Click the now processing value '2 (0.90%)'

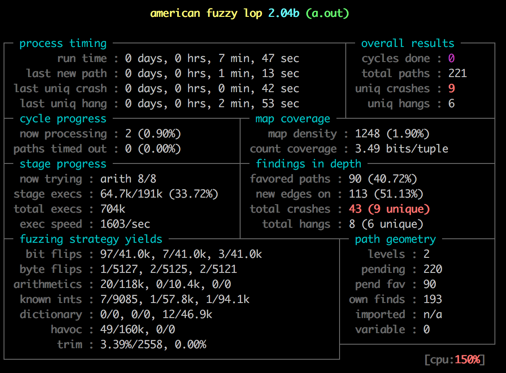153,134
